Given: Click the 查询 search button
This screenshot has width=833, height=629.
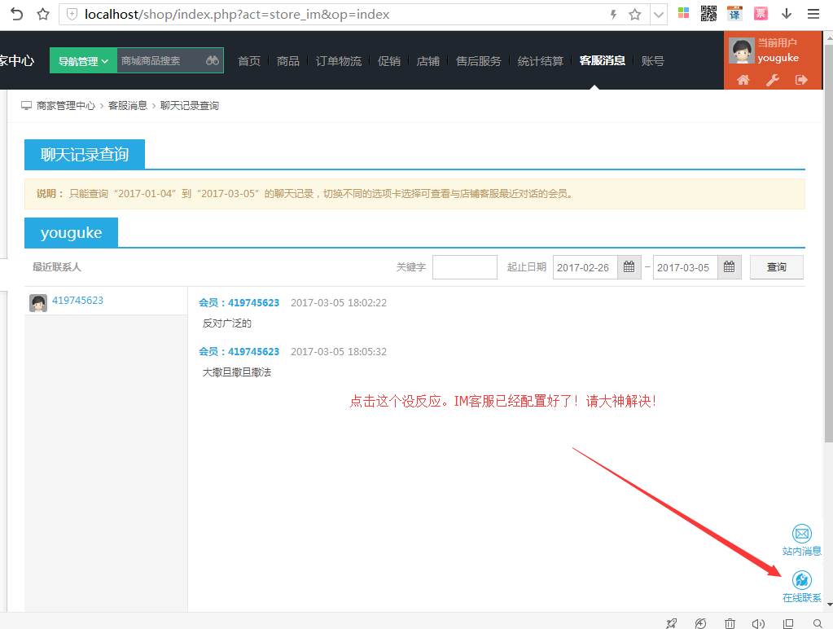Looking at the screenshot, I should 777,267.
